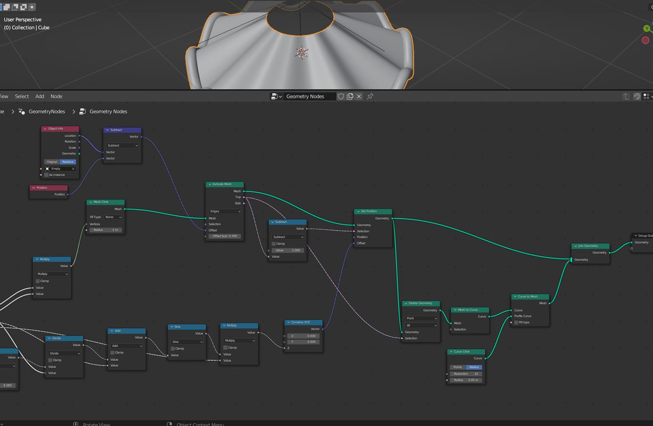Click the go-to-parent node tree arrow icon

click(x=627, y=96)
